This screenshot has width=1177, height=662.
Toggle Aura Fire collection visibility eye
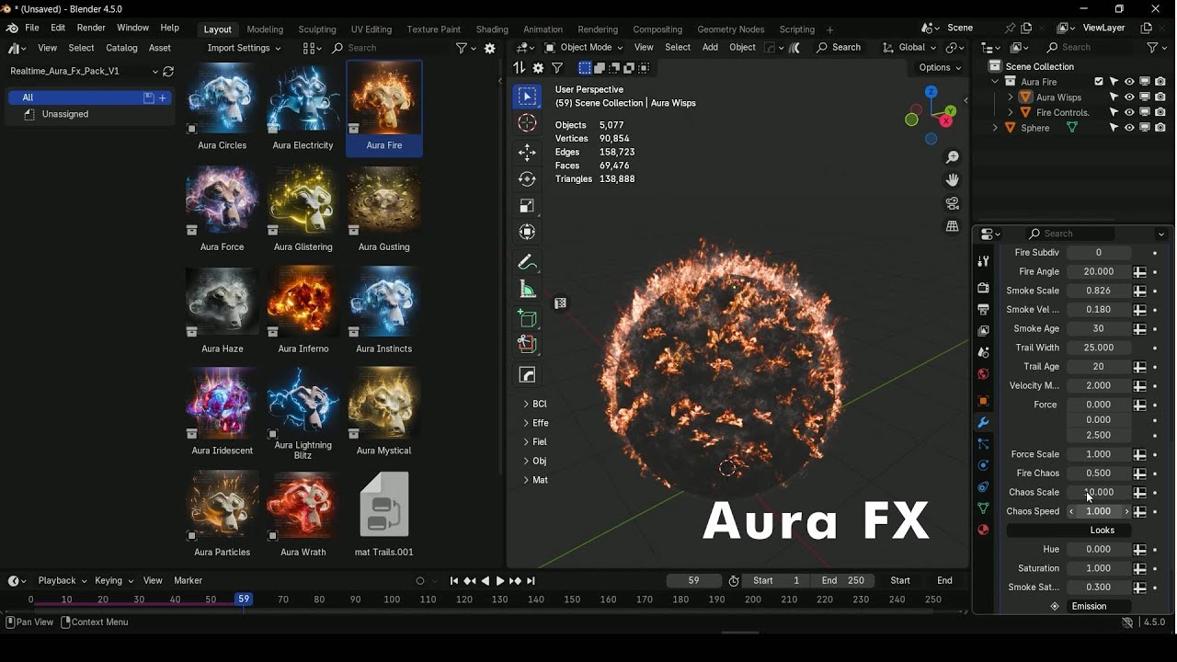[x=1129, y=82]
